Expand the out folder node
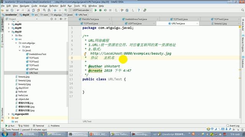This screenshot has width=245, height=137. (x=9, y=118)
